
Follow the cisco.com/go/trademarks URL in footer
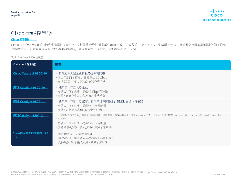pos(163,172)
